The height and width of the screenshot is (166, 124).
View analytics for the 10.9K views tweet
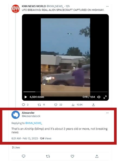[73, 105]
